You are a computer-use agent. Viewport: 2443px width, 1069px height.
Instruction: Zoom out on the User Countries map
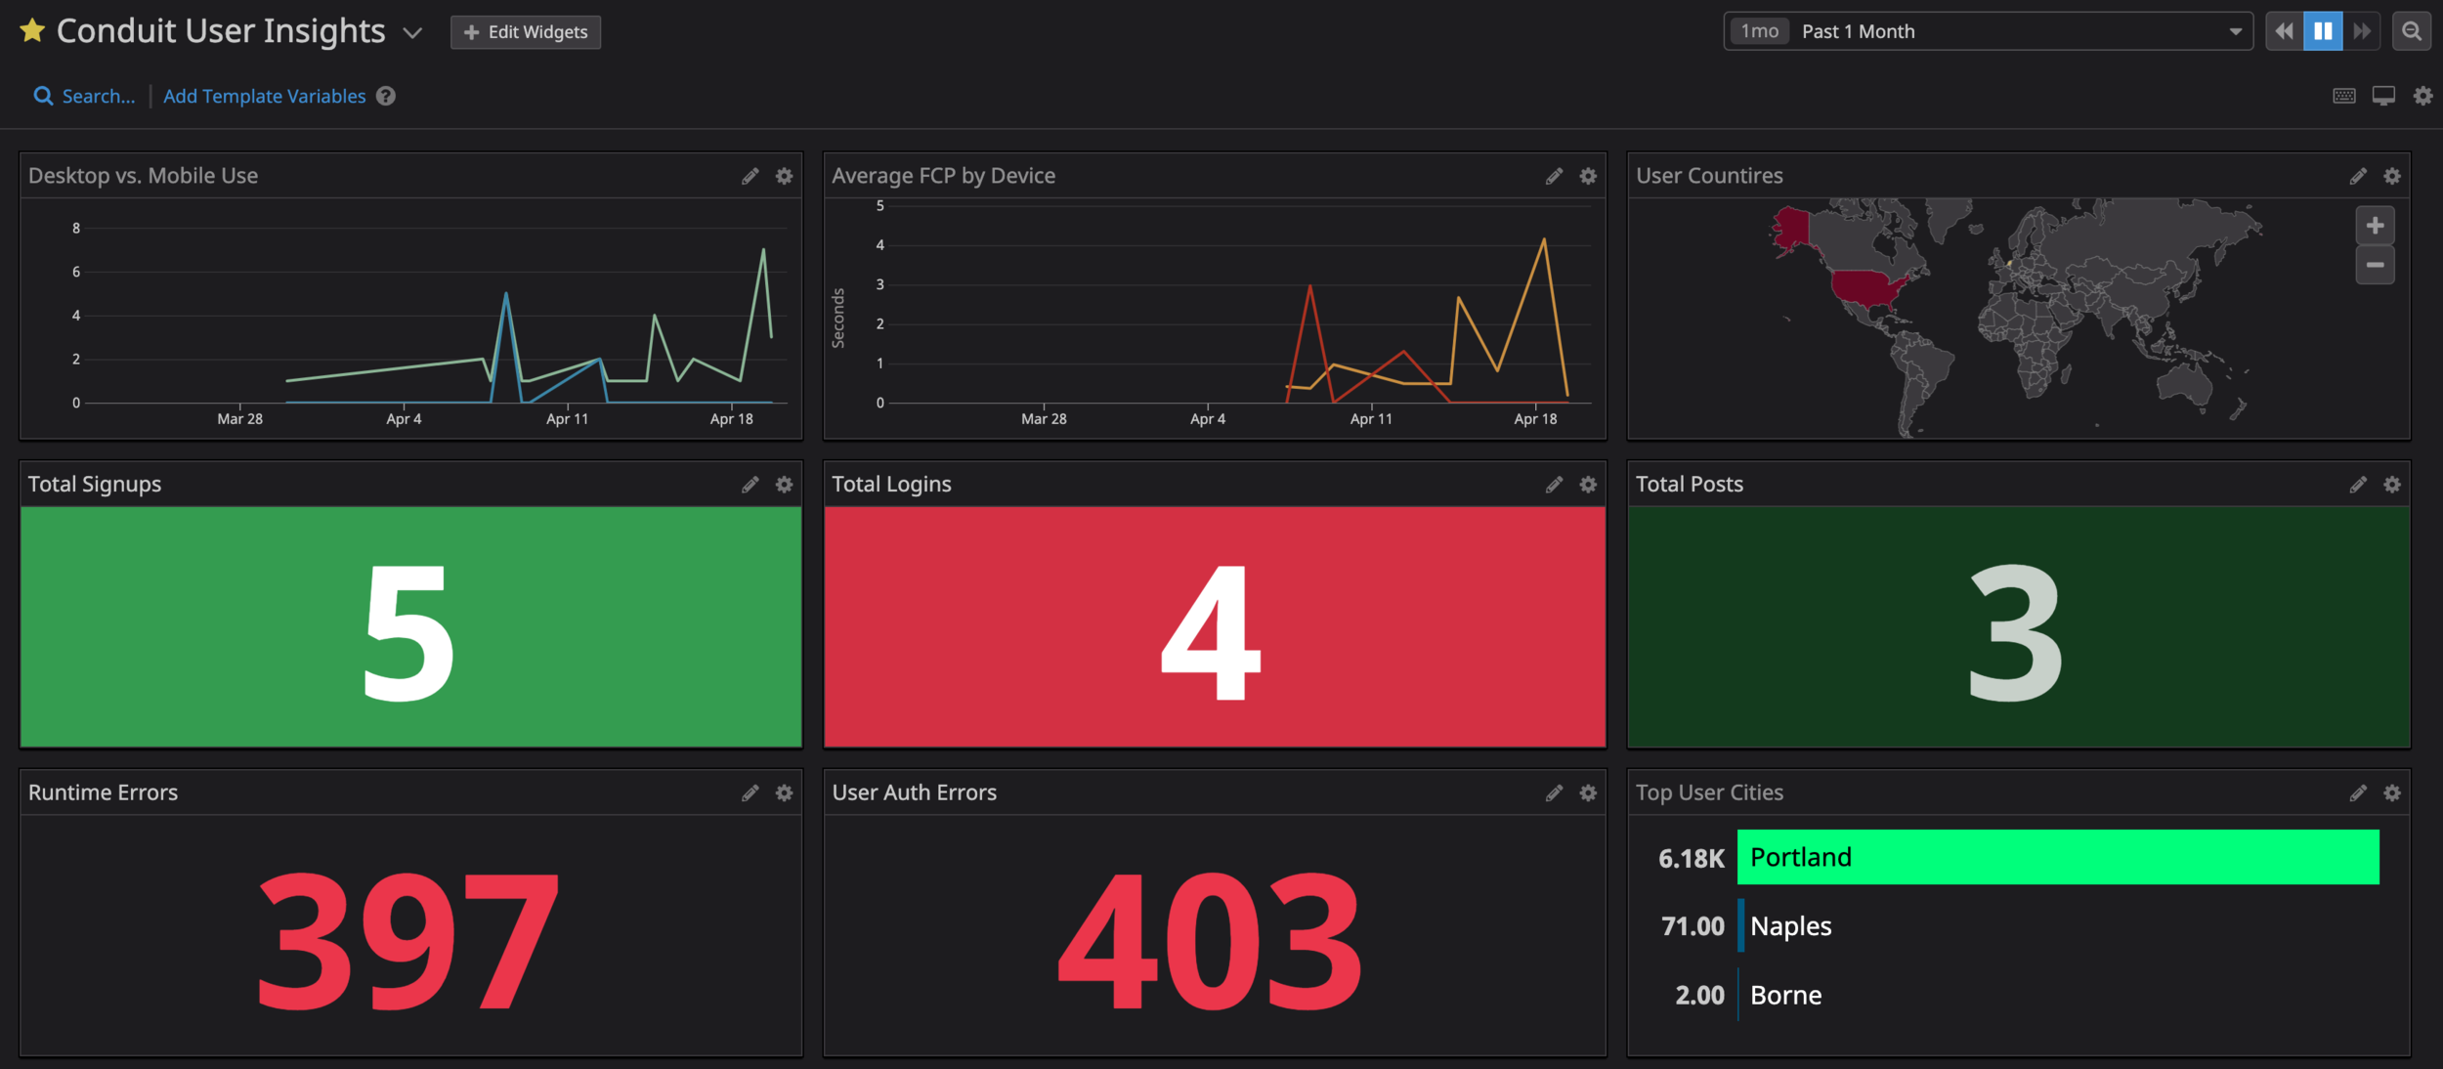2375,265
